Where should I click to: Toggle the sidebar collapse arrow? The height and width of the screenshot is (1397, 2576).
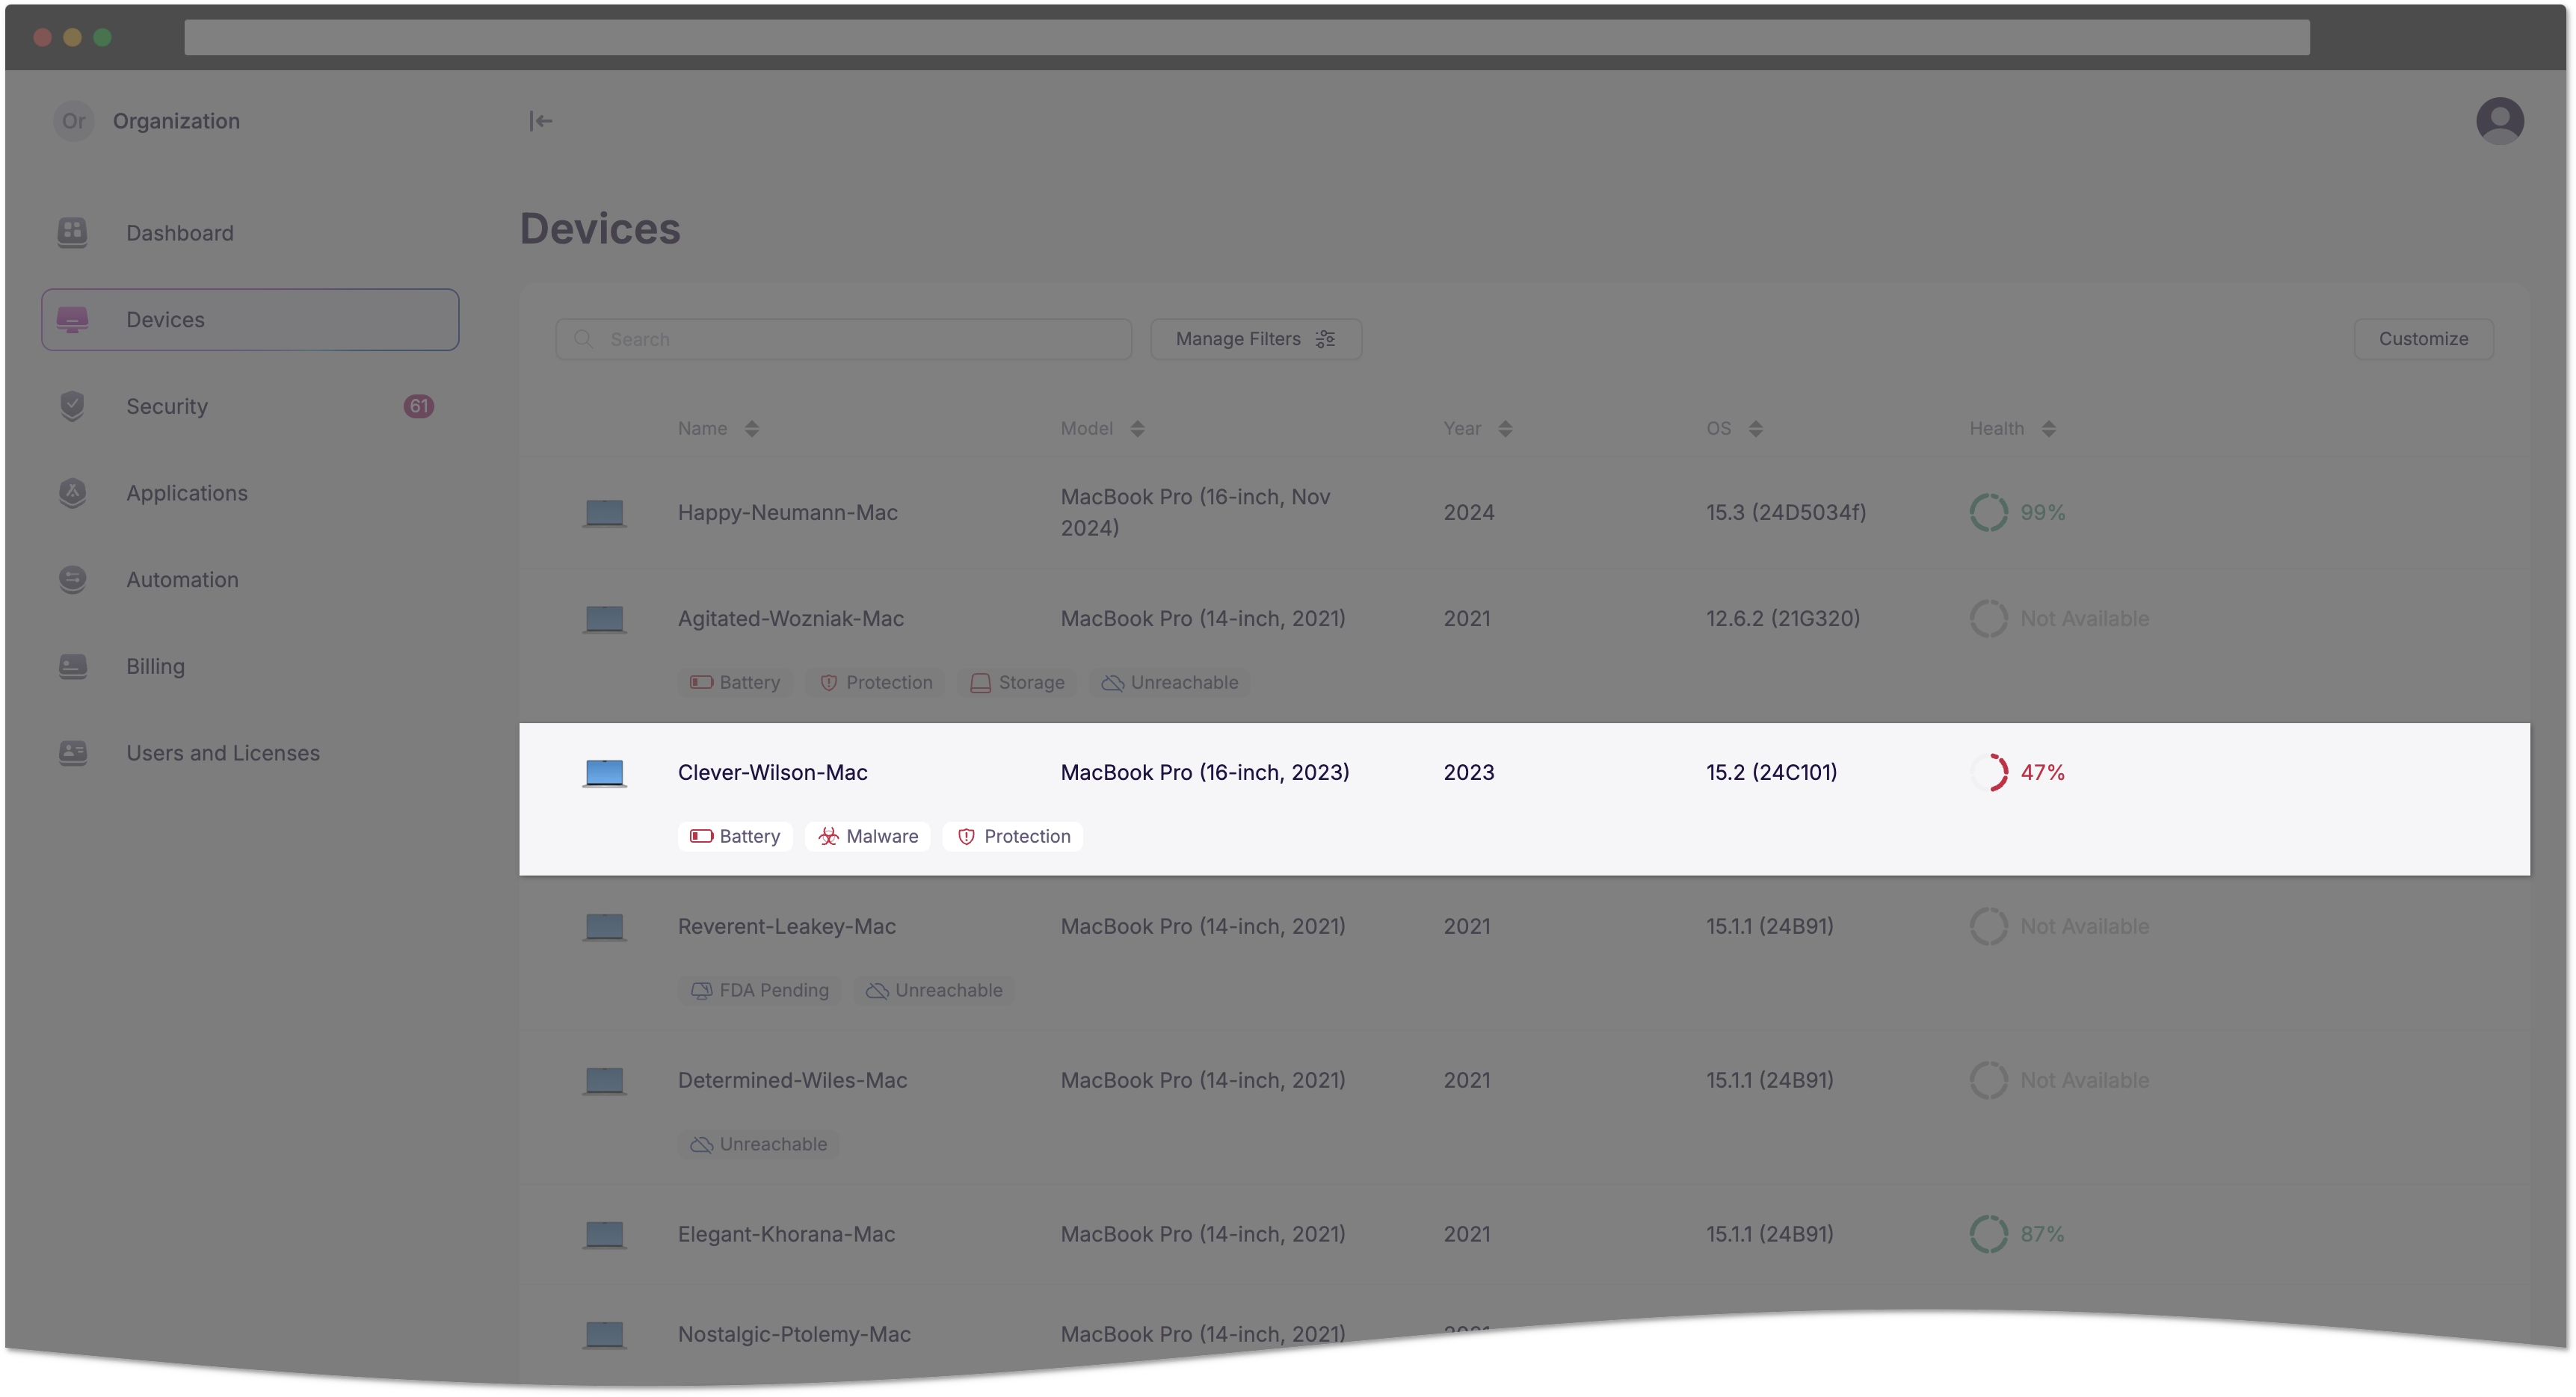click(540, 120)
